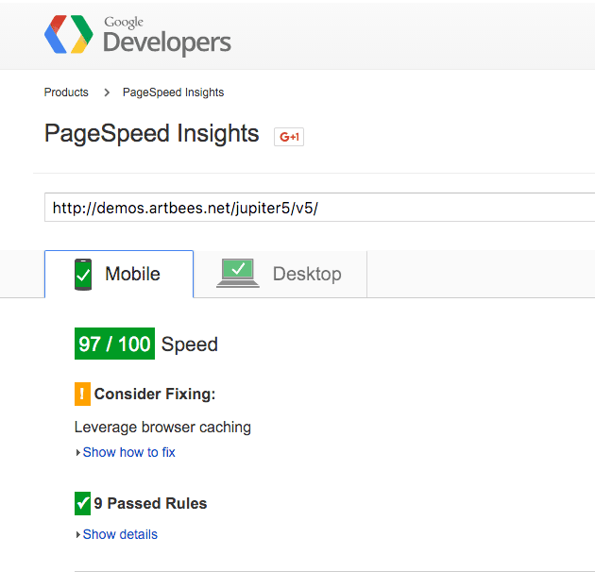
Task: Click the G+1 share button
Action: [x=289, y=137]
